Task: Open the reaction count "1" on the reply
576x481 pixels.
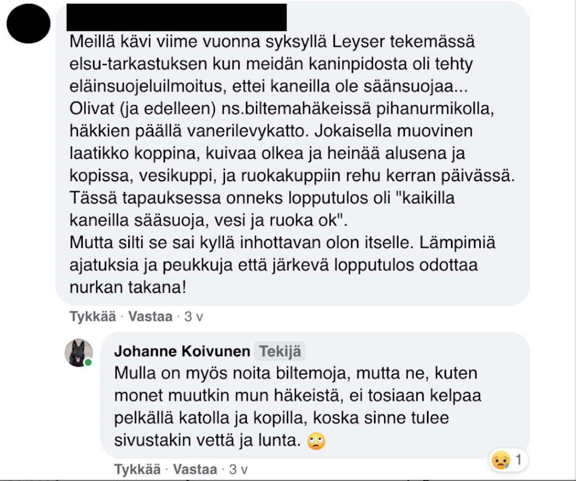Action: tap(519, 460)
